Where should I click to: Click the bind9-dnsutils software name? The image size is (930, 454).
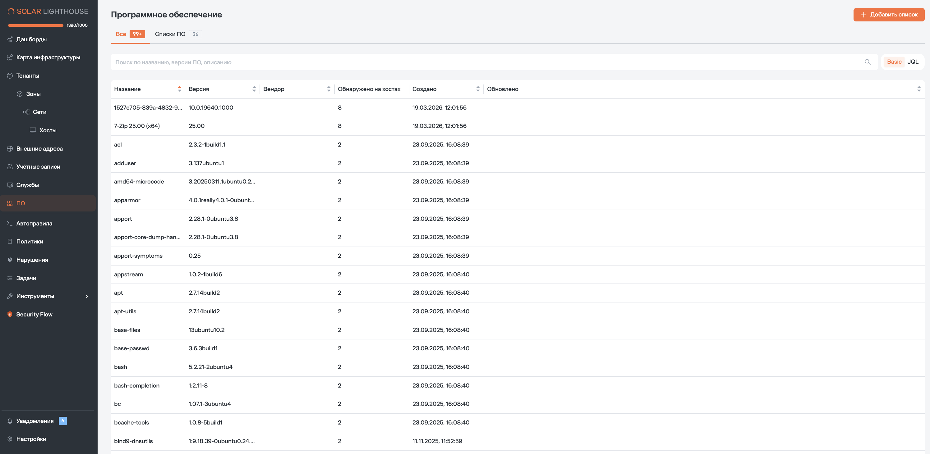pyautogui.click(x=134, y=441)
